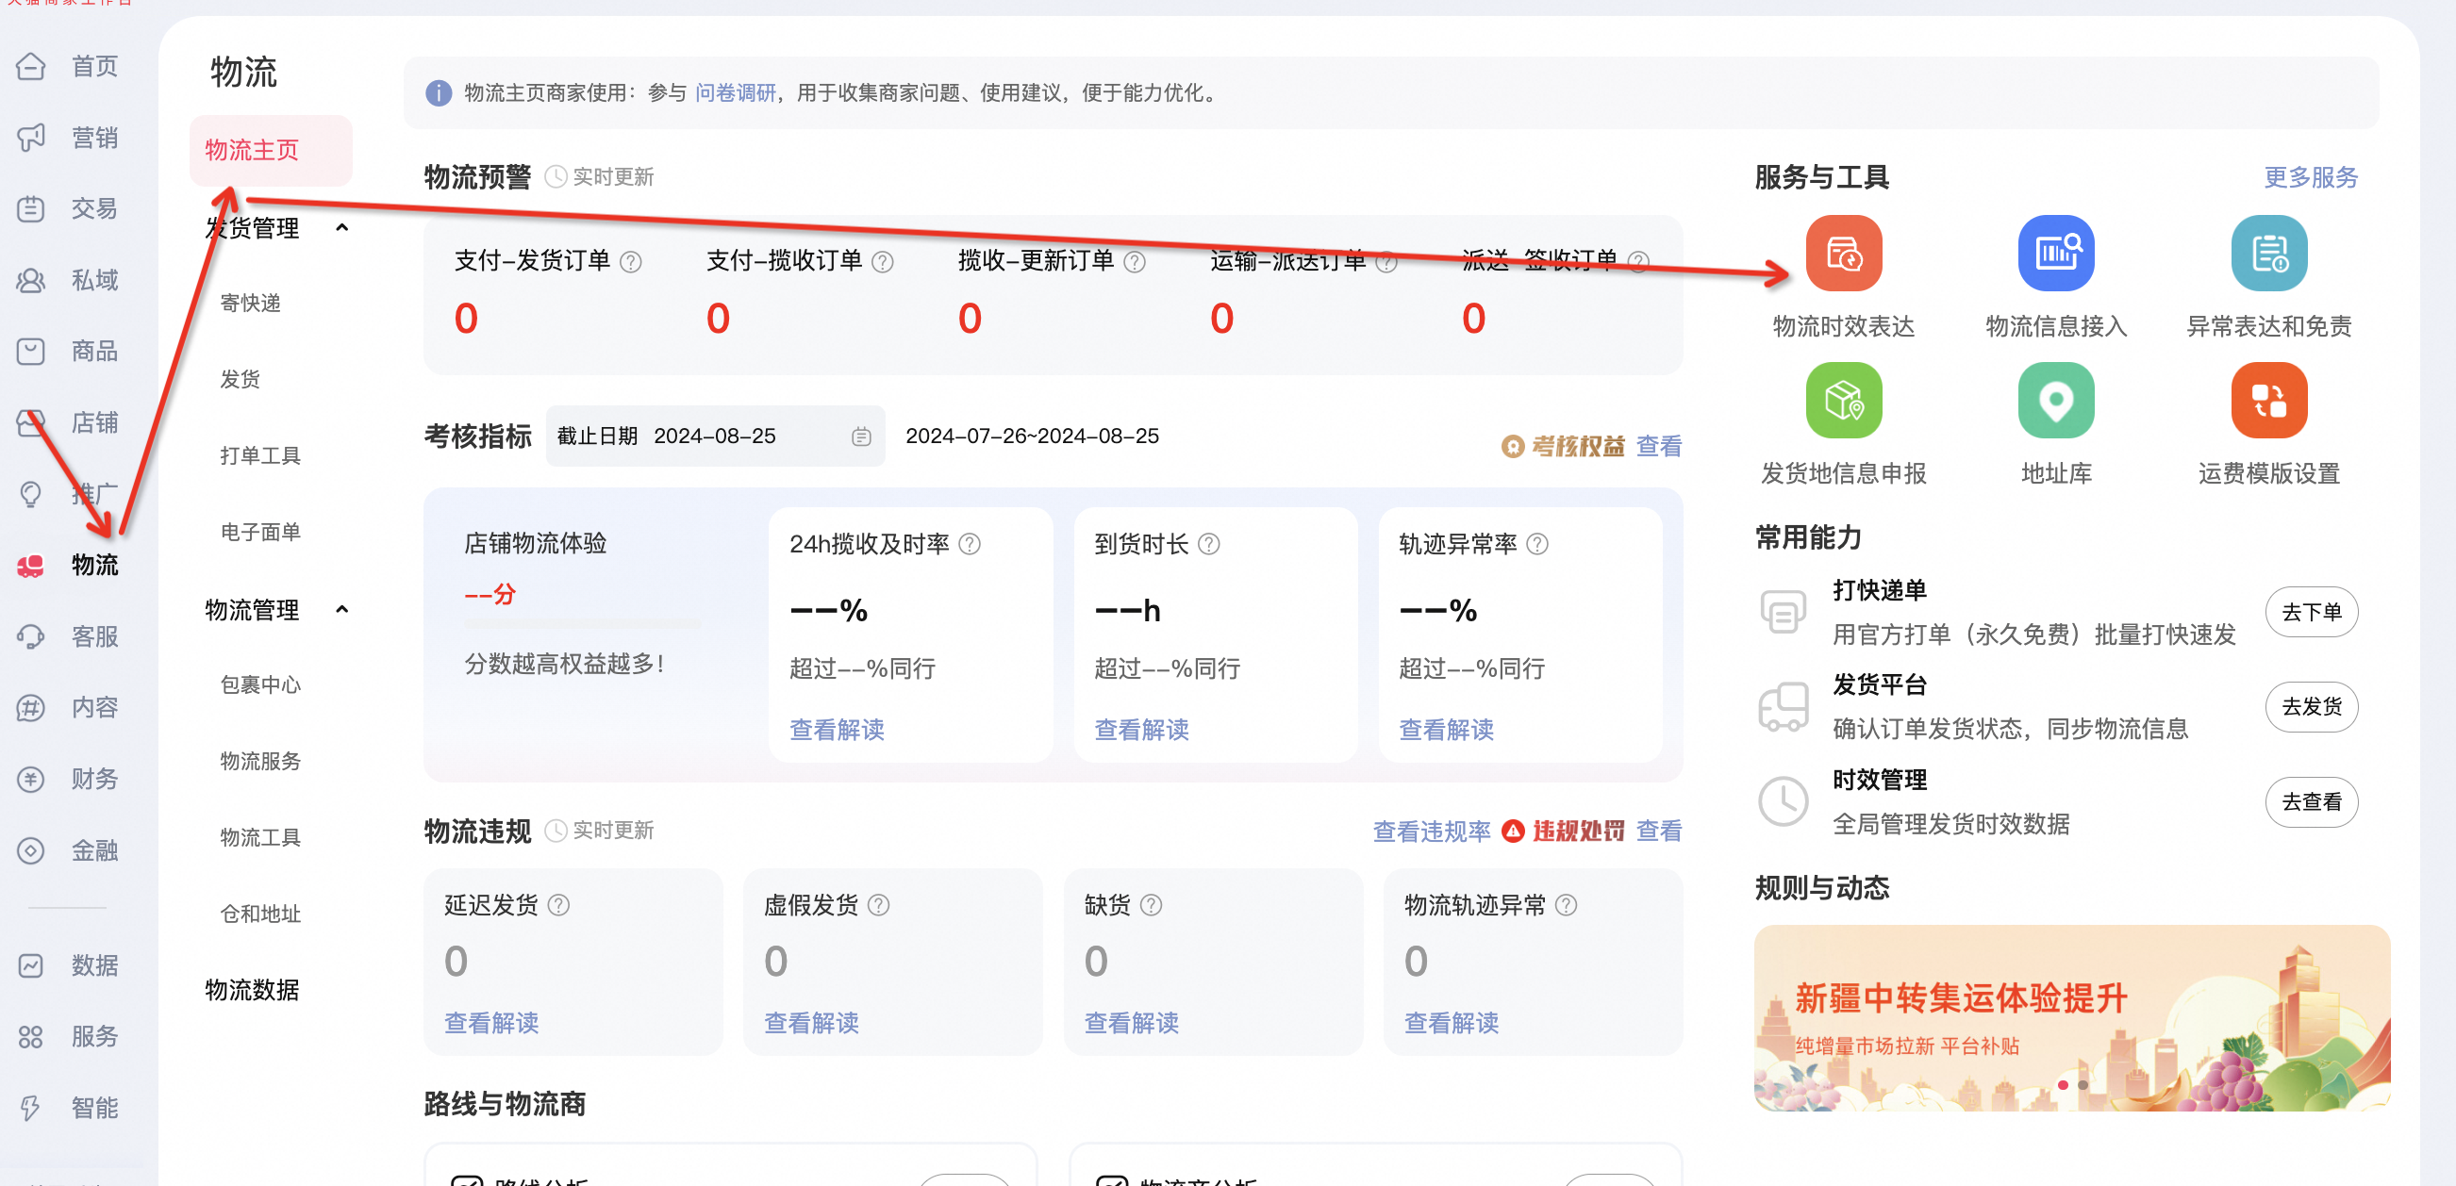
Task: Click 查看 link next to 考核权益
Action: [1658, 446]
